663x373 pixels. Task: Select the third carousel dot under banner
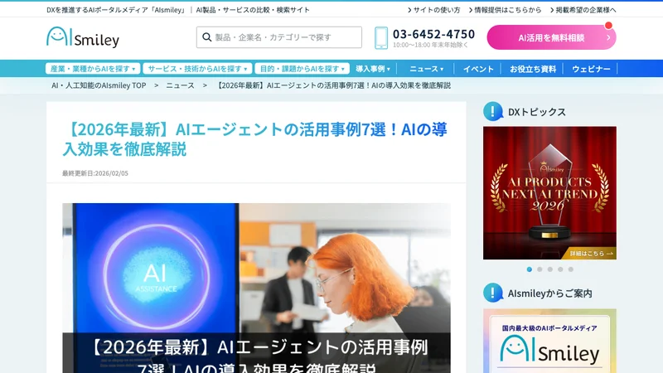[550, 269]
